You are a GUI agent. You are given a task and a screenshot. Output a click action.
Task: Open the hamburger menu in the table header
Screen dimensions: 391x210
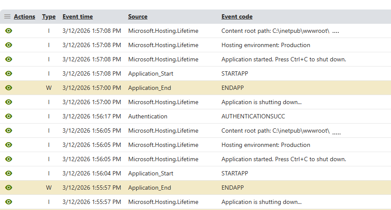[x=7, y=17]
